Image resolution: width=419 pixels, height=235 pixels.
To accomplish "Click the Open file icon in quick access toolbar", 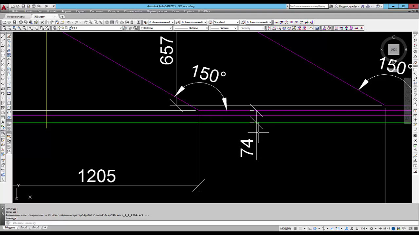I will tap(18, 6).
